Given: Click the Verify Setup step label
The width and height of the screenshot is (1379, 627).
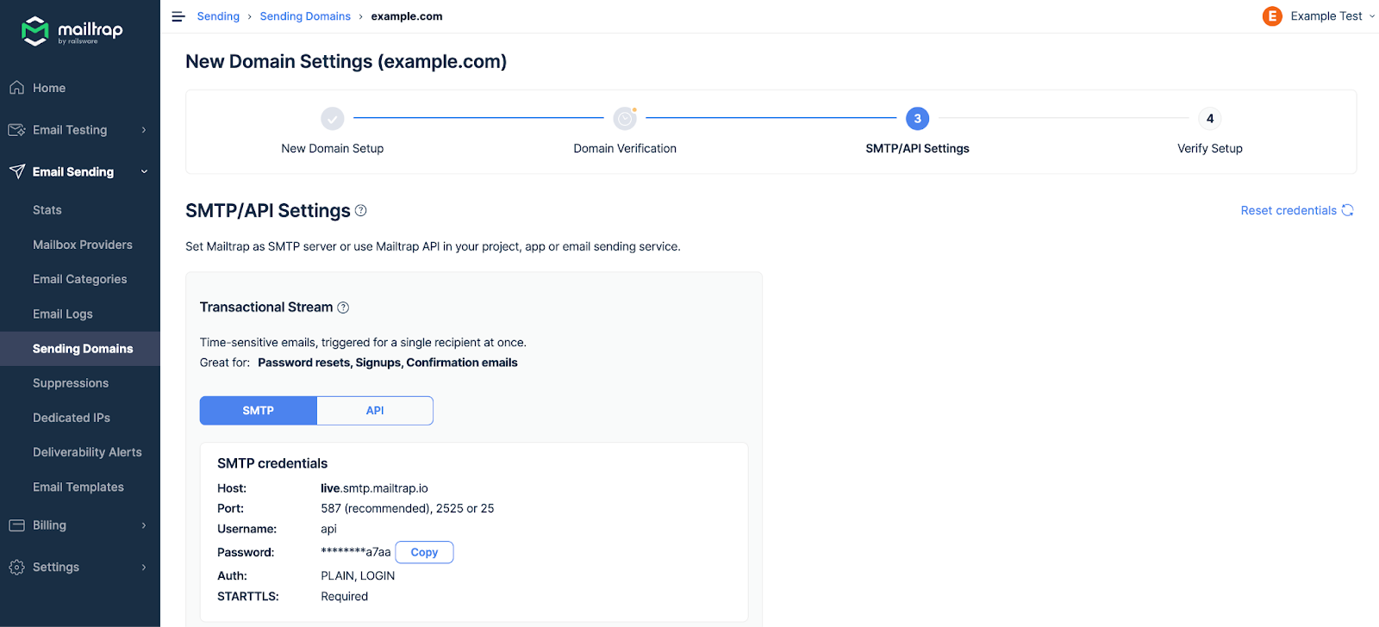Looking at the screenshot, I should [x=1210, y=148].
